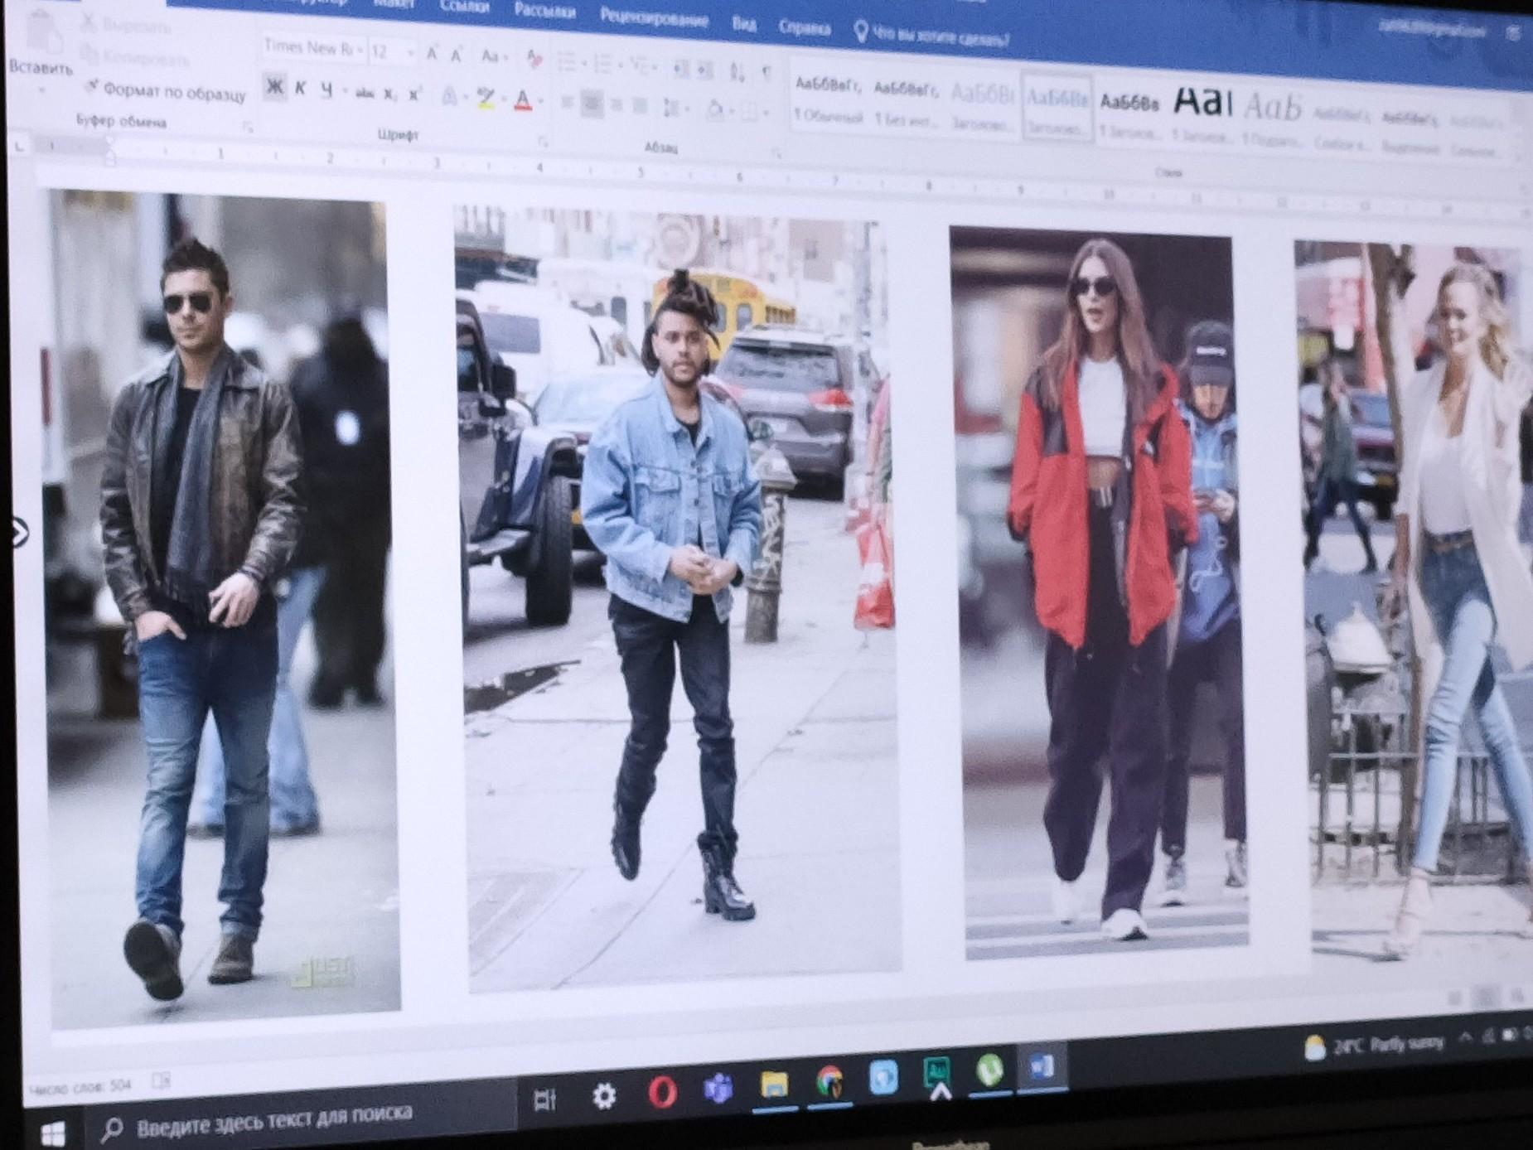
Task: Expand the change case (Aa) dropdown
Action: 493,56
